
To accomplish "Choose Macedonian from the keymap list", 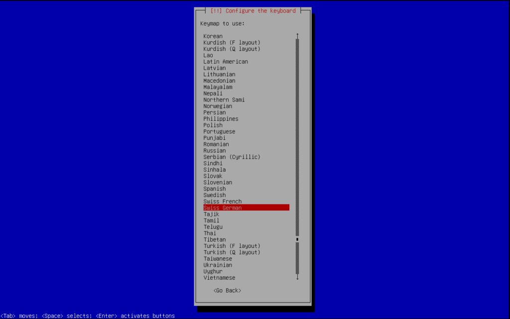I will pyautogui.click(x=219, y=80).
